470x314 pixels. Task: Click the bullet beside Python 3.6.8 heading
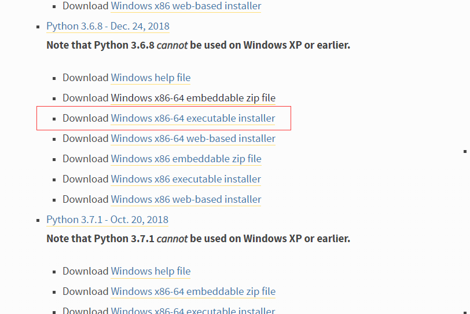(39, 27)
